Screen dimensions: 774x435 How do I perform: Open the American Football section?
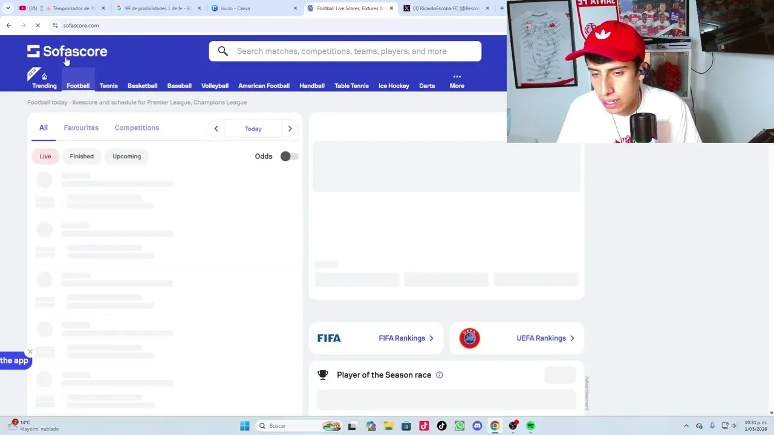tap(264, 86)
